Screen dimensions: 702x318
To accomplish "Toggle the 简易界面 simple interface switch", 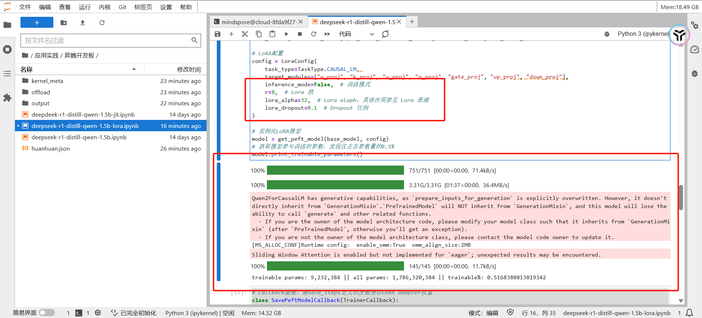I will coord(47,313).
